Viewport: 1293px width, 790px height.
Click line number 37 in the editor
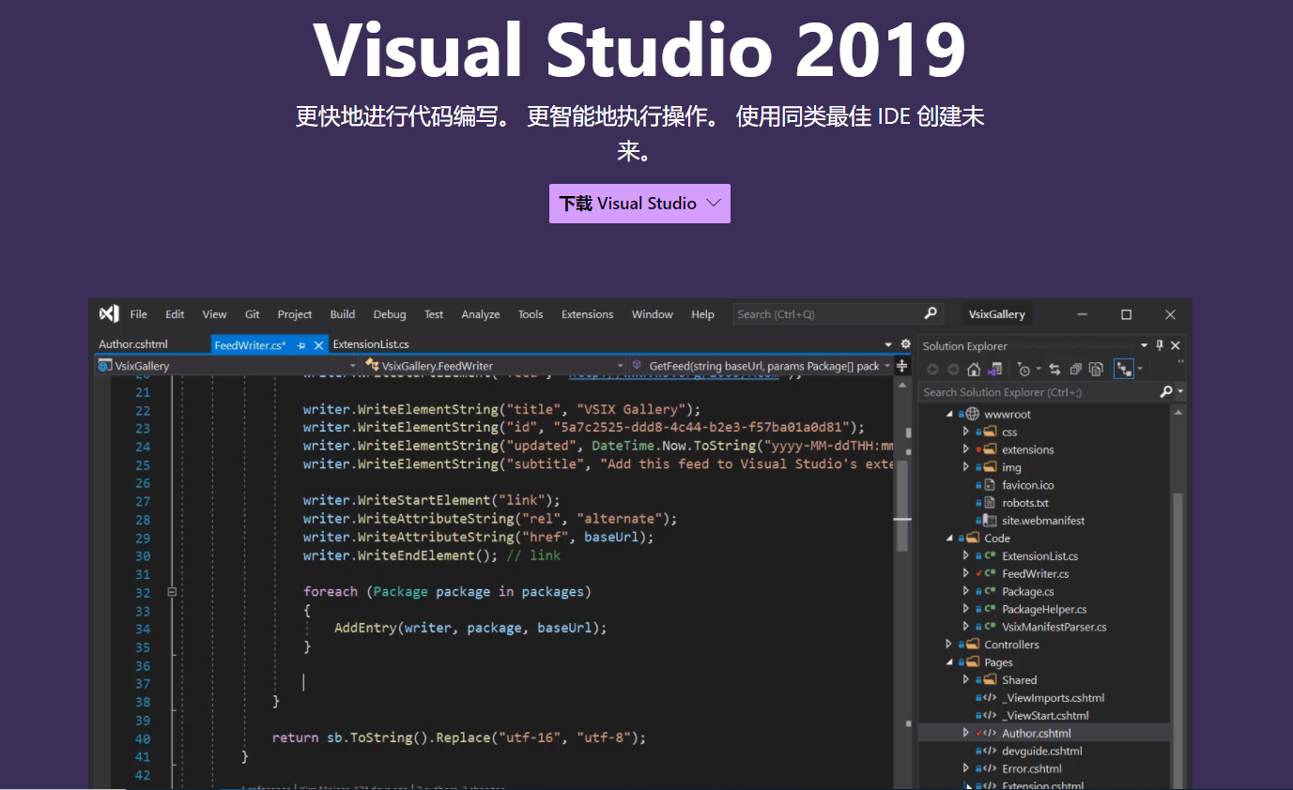click(143, 684)
